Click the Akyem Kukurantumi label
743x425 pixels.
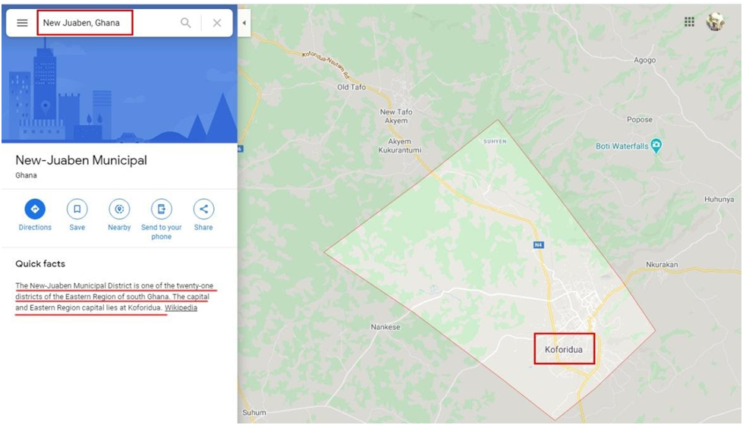400,146
